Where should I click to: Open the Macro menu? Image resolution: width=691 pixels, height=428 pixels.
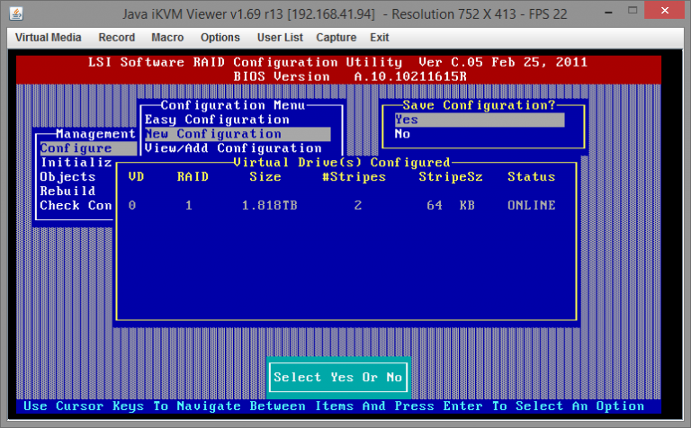167,38
